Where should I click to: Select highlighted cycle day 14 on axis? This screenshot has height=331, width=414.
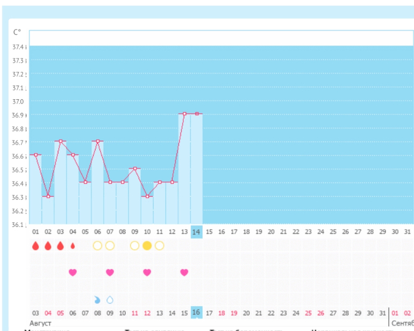coord(196,232)
